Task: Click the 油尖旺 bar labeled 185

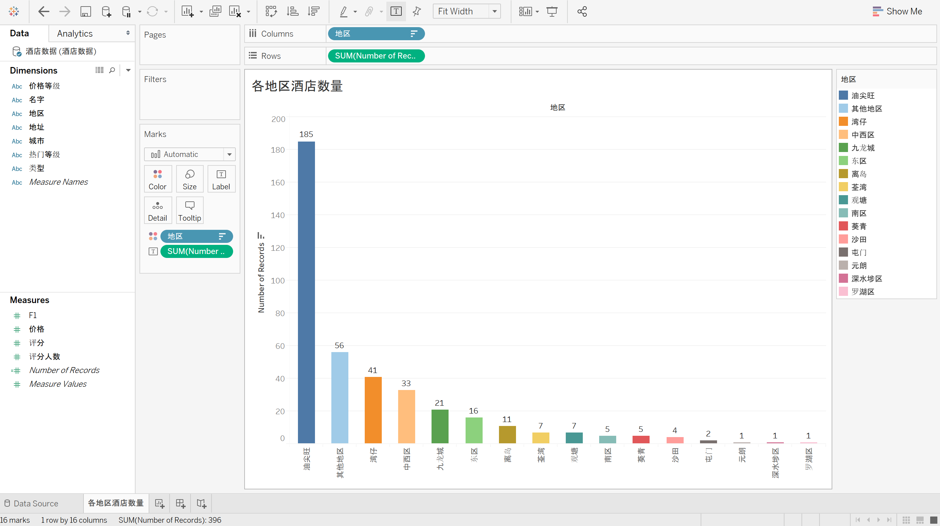Action: coord(306,291)
